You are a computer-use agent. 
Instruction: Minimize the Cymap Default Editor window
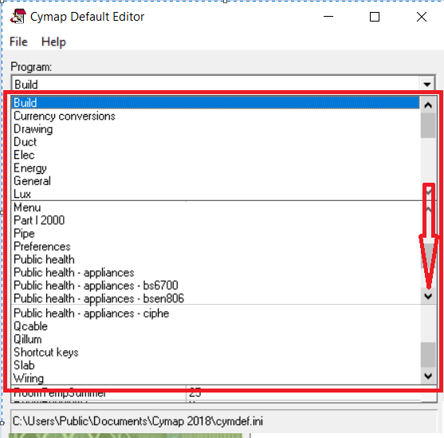pyautogui.click(x=328, y=17)
